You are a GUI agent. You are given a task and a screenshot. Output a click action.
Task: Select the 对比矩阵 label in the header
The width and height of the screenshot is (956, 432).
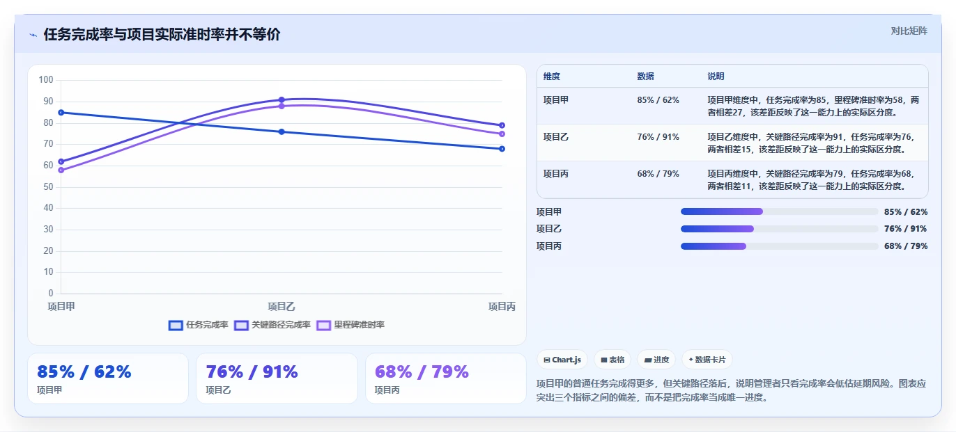(909, 31)
